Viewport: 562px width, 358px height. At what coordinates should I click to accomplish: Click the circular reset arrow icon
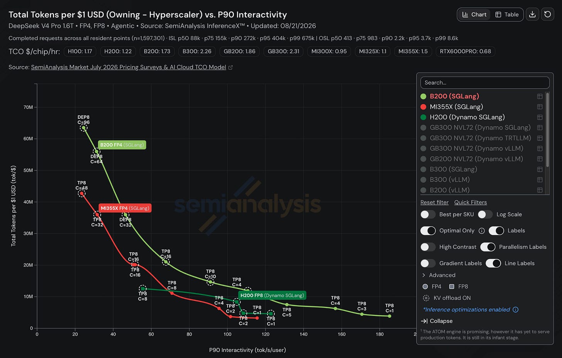coord(547,14)
